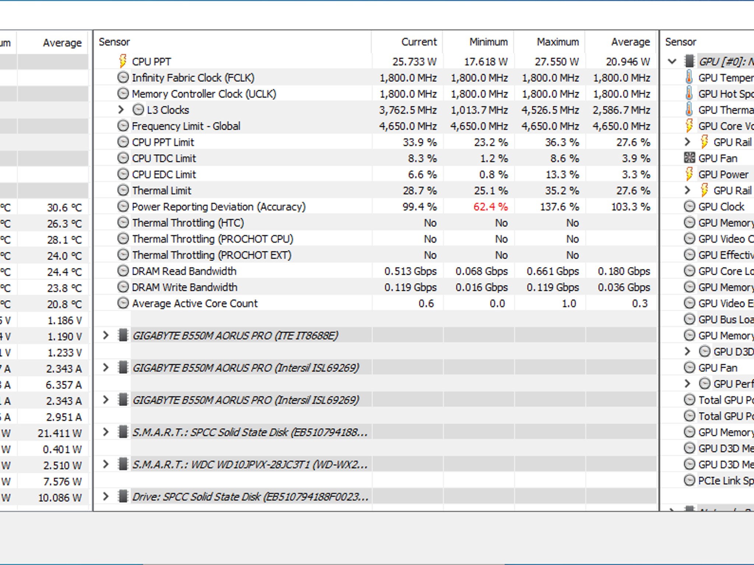Select the 137.6 % maximum deviation value
Viewport: 754px width, 565px height.
click(559, 207)
